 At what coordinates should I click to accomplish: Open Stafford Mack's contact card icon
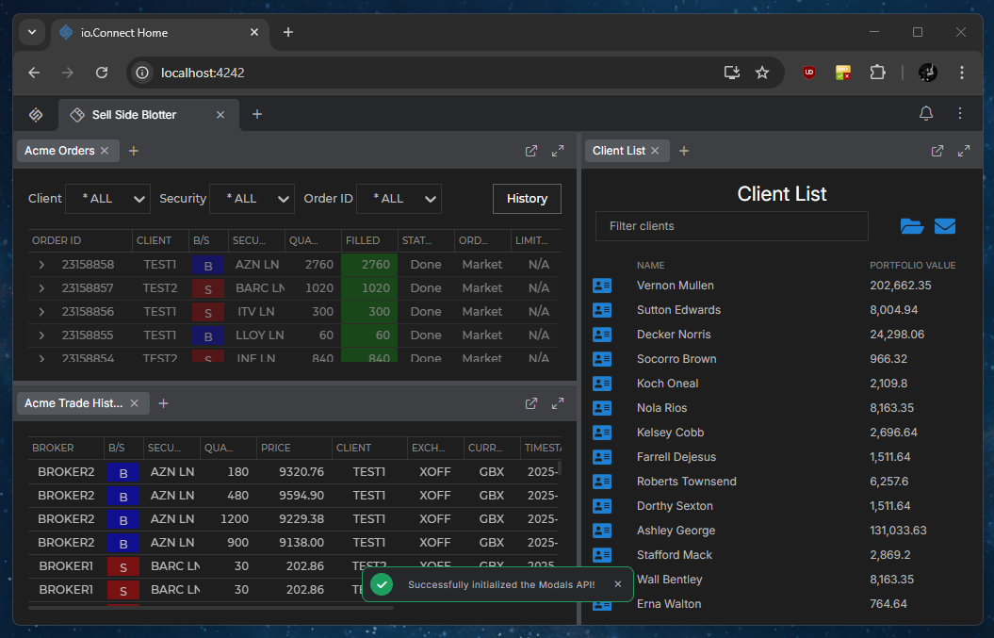coord(602,555)
